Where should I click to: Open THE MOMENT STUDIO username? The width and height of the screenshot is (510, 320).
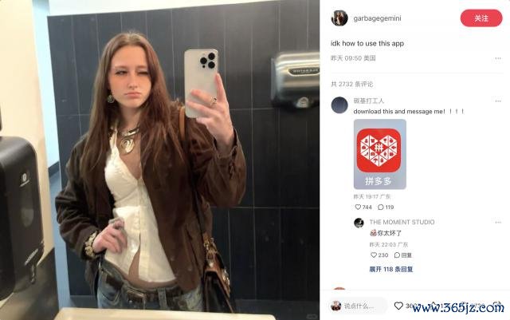[x=402, y=222]
